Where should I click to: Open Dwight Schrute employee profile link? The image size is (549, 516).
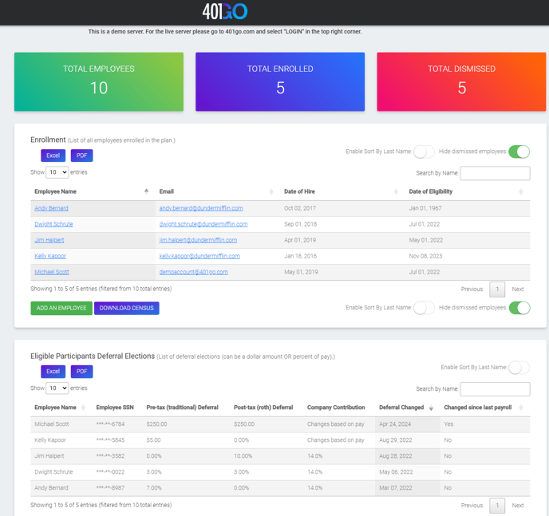click(x=53, y=224)
